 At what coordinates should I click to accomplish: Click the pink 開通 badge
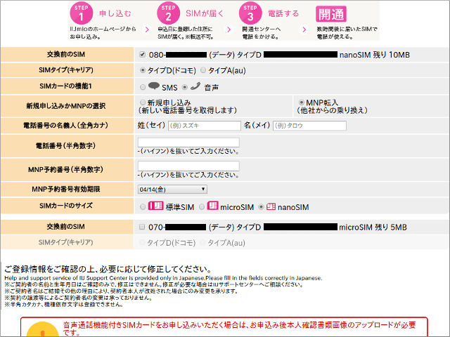click(331, 14)
